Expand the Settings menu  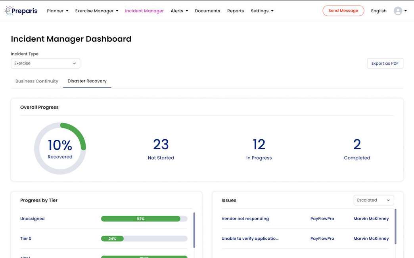click(262, 11)
